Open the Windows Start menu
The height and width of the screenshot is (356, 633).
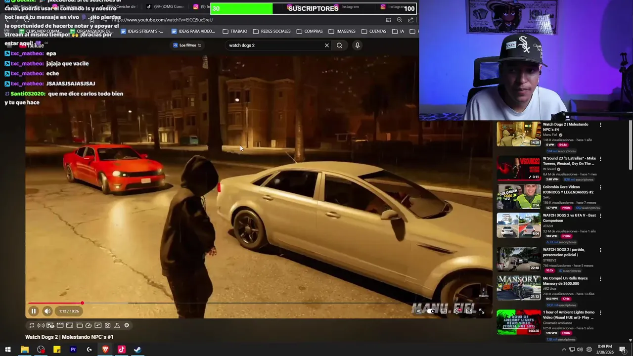click(x=8, y=350)
